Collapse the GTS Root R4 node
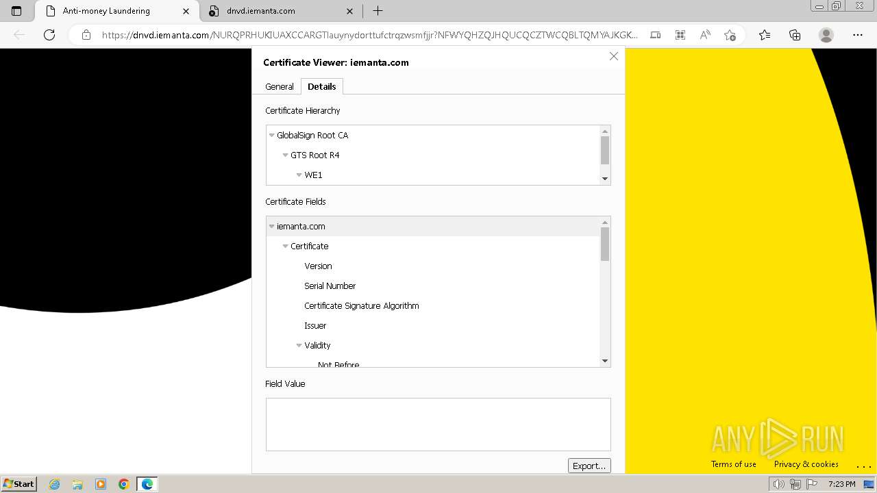 [x=286, y=155]
